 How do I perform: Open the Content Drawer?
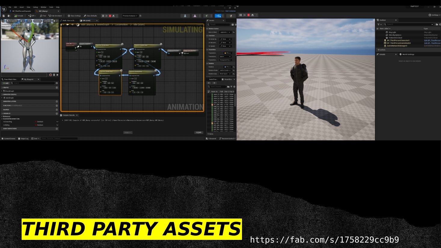pyautogui.click(x=8, y=139)
